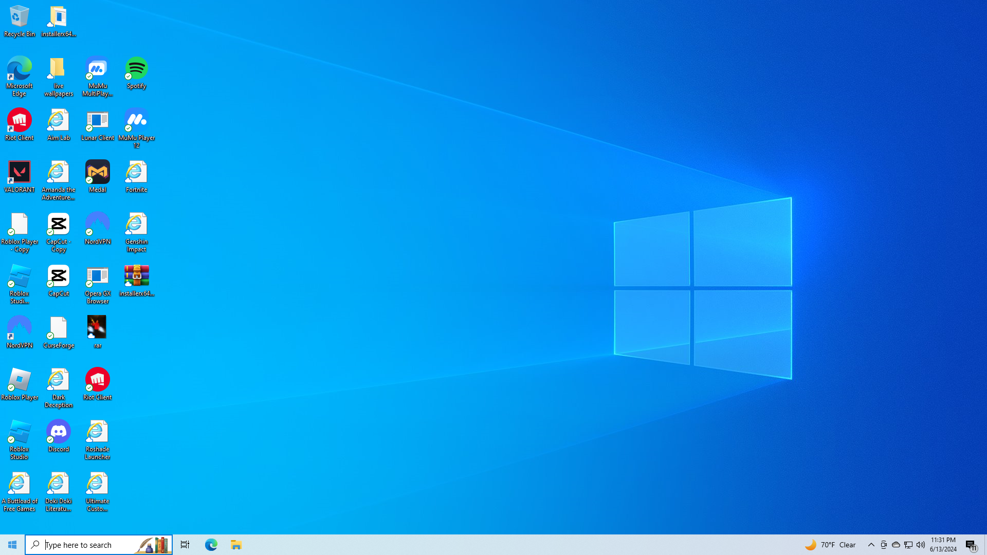Click the Opera GX Browser shortcut
Viewport: 987px width, 555px height.
[98, 283]
